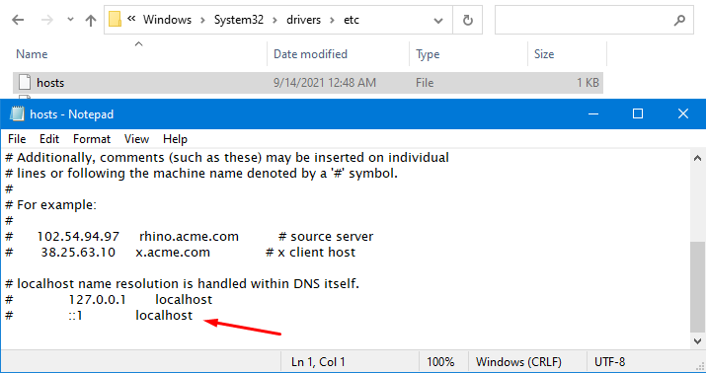Click the folder icon in address bar
Screen dimensions: 706x373
pos(116,20)
